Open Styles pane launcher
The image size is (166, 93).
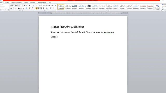coord(160,11)
